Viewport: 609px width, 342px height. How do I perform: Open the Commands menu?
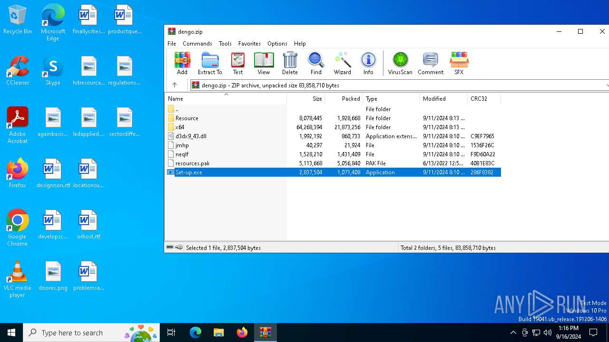point(197,43)
